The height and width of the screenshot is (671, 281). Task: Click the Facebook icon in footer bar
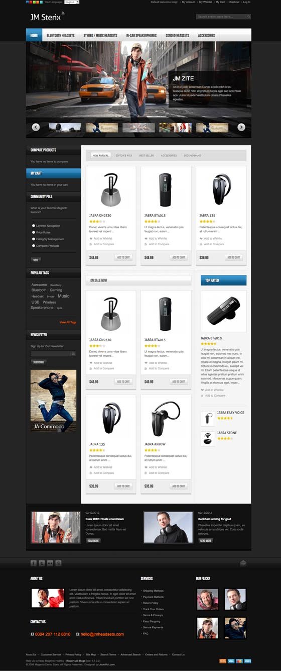[x=34, y=563]
